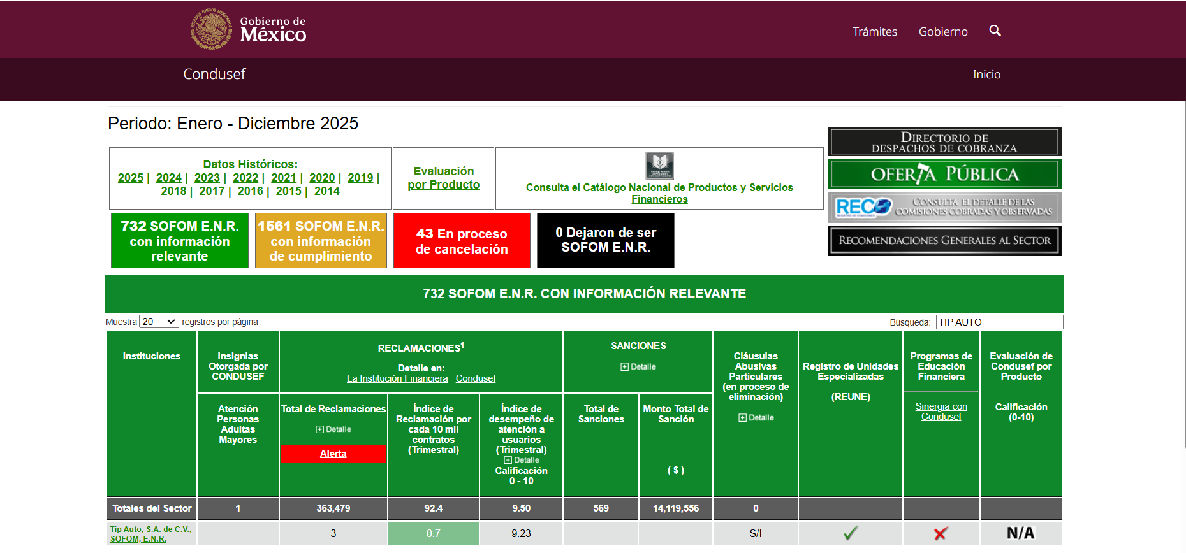Open historical data for 2015
1186x553 pixels.
289,191
